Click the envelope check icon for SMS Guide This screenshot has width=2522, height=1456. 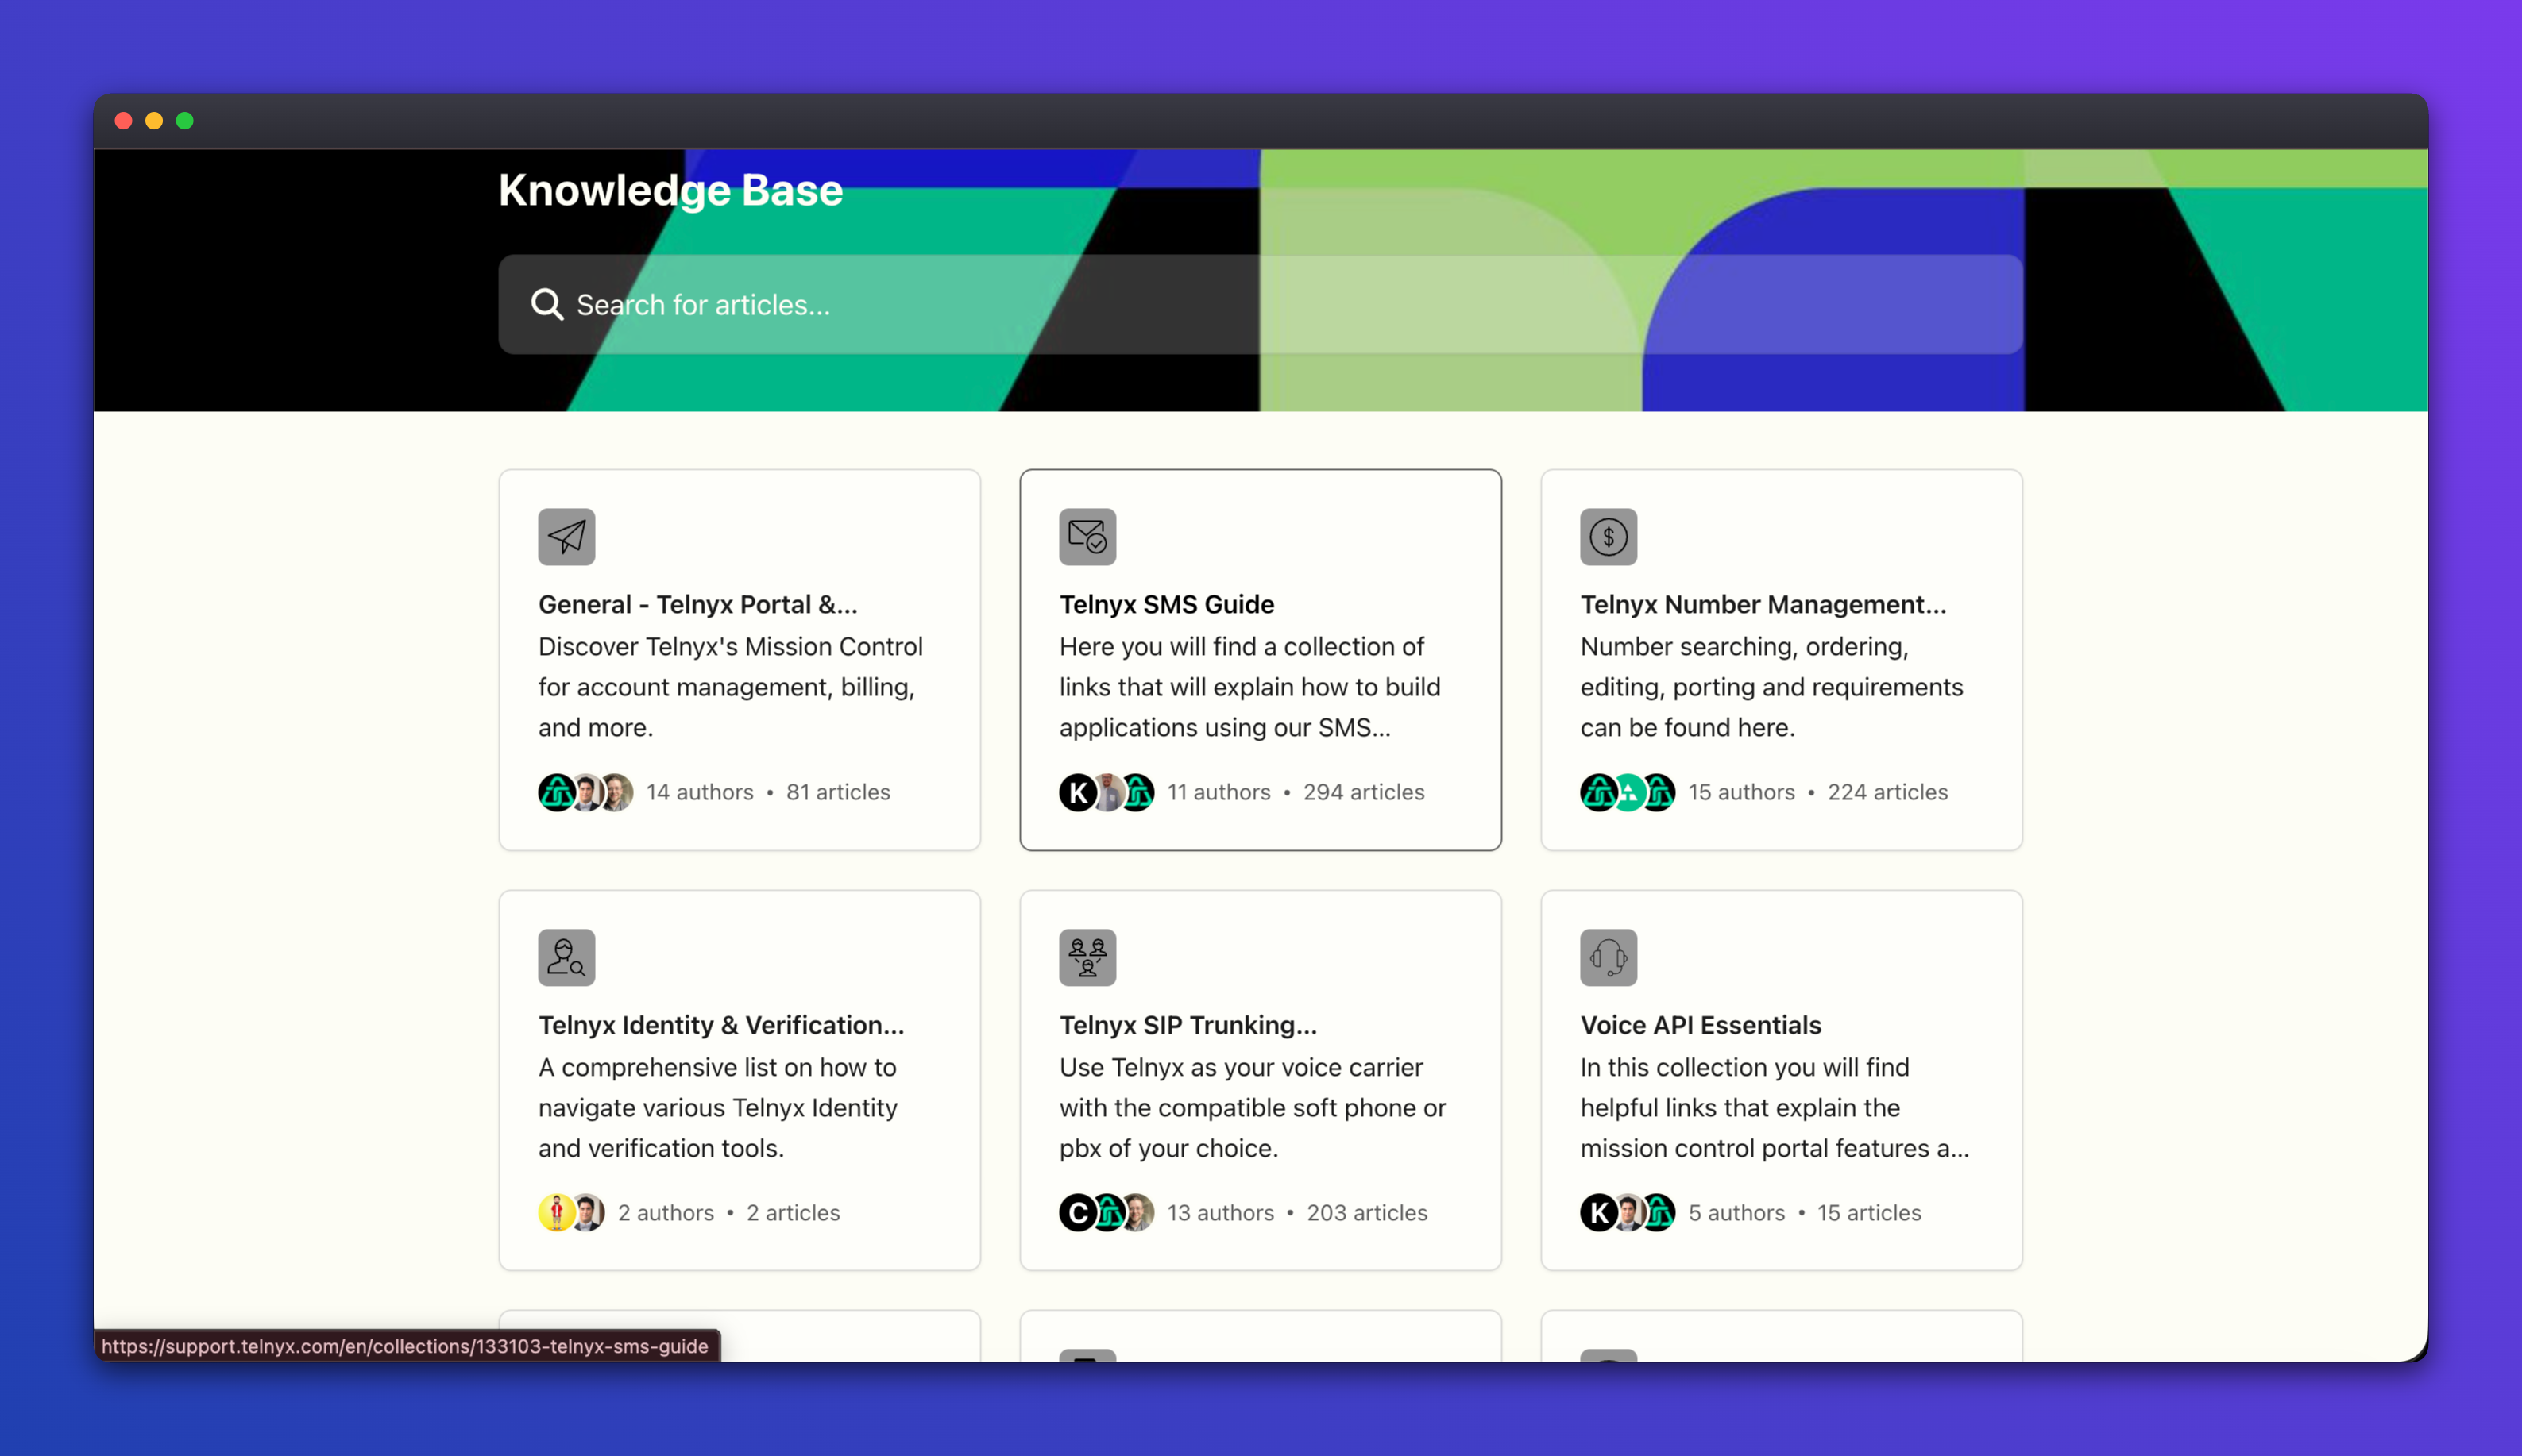coord(1087,537)
